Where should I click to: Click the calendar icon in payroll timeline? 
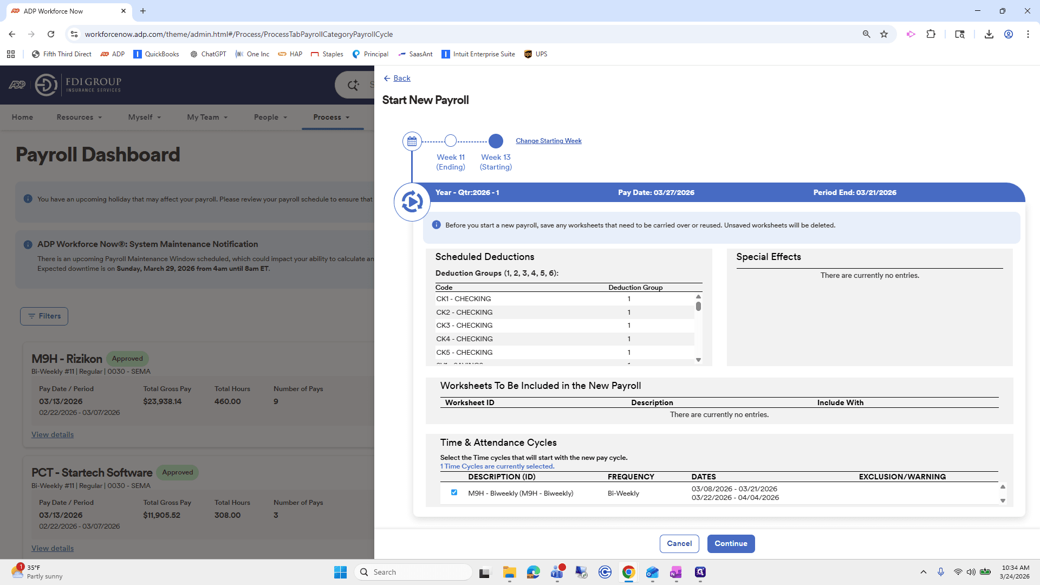pos(412,141)
